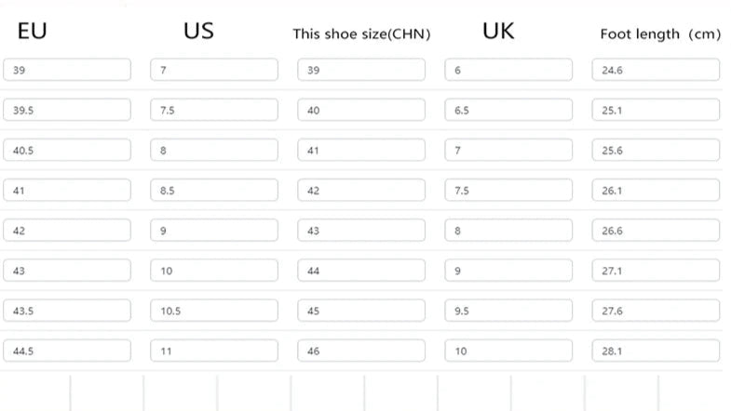The image size is (731, 411).
Task: Select the UK size 6.5 input
Action: pos(508,110)
